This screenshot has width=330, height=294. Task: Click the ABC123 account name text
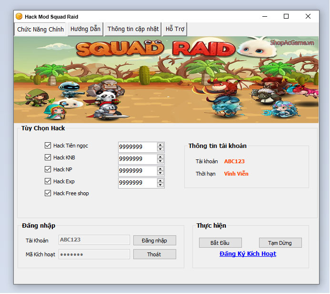234,161
